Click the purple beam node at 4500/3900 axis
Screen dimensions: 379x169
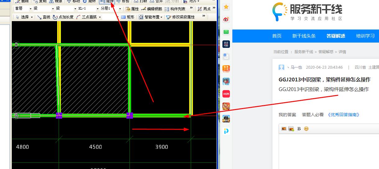point(130,116)
